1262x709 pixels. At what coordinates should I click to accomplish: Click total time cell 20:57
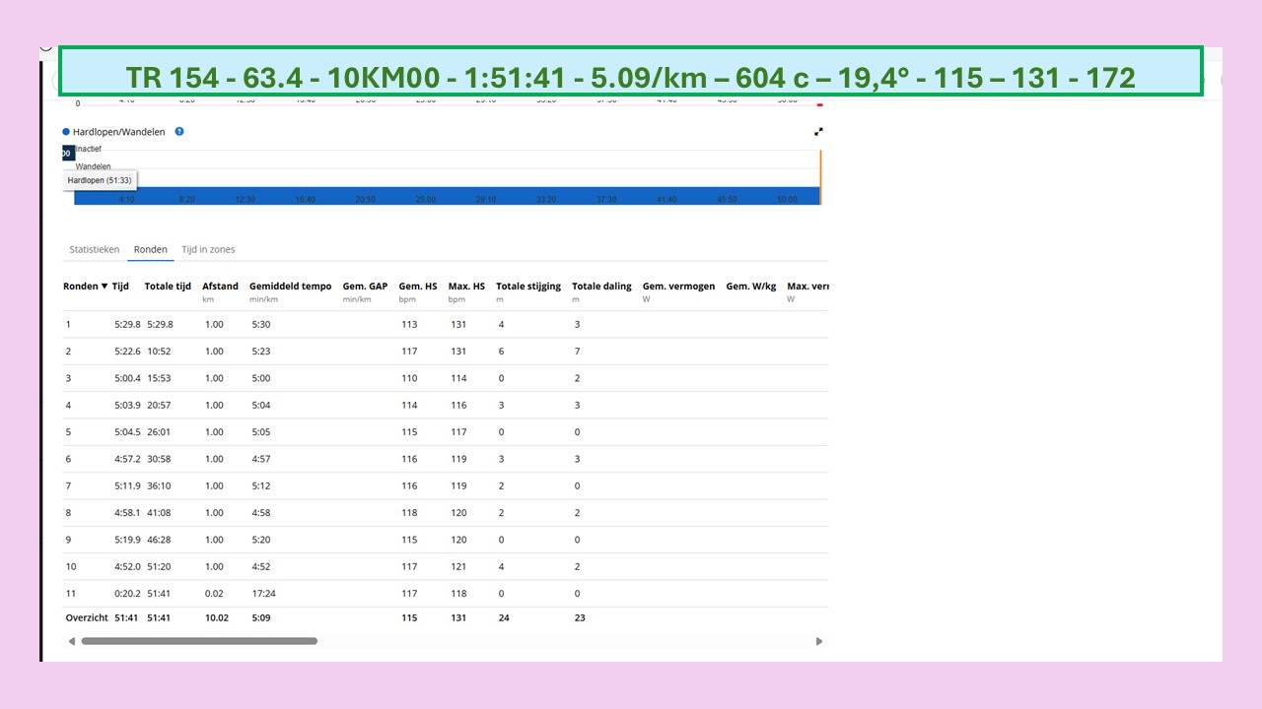[x=159, y=405]
